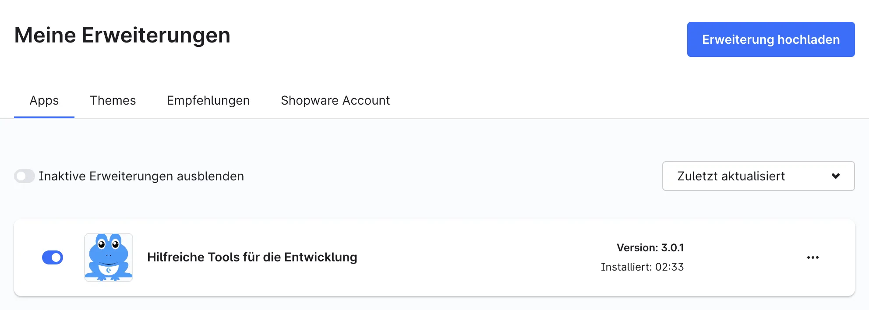Go to the Shopware Account tab
This screenshot has width=869, height=310.
tap(335, 100)
